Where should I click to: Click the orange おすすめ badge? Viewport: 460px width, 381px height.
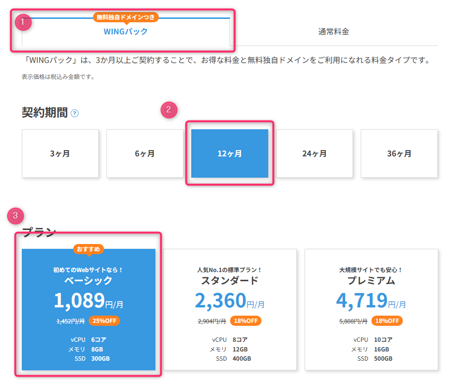click(89, 249)
